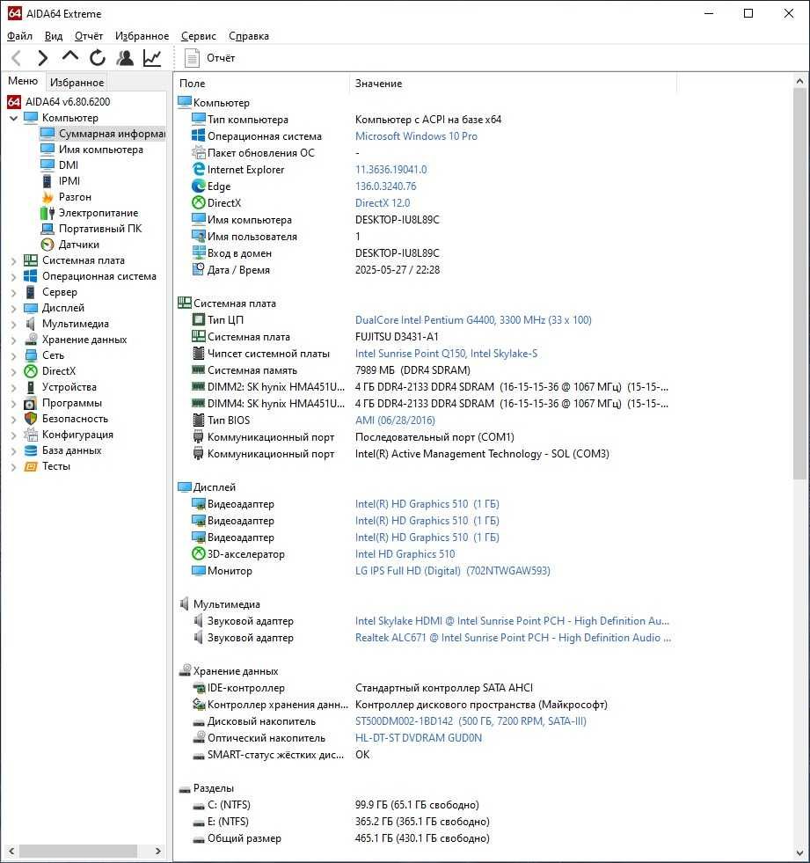Open the DualCore Intel Pentium G4400 link
The width and height of the screenshot is (810, 863).
(473, 320)
